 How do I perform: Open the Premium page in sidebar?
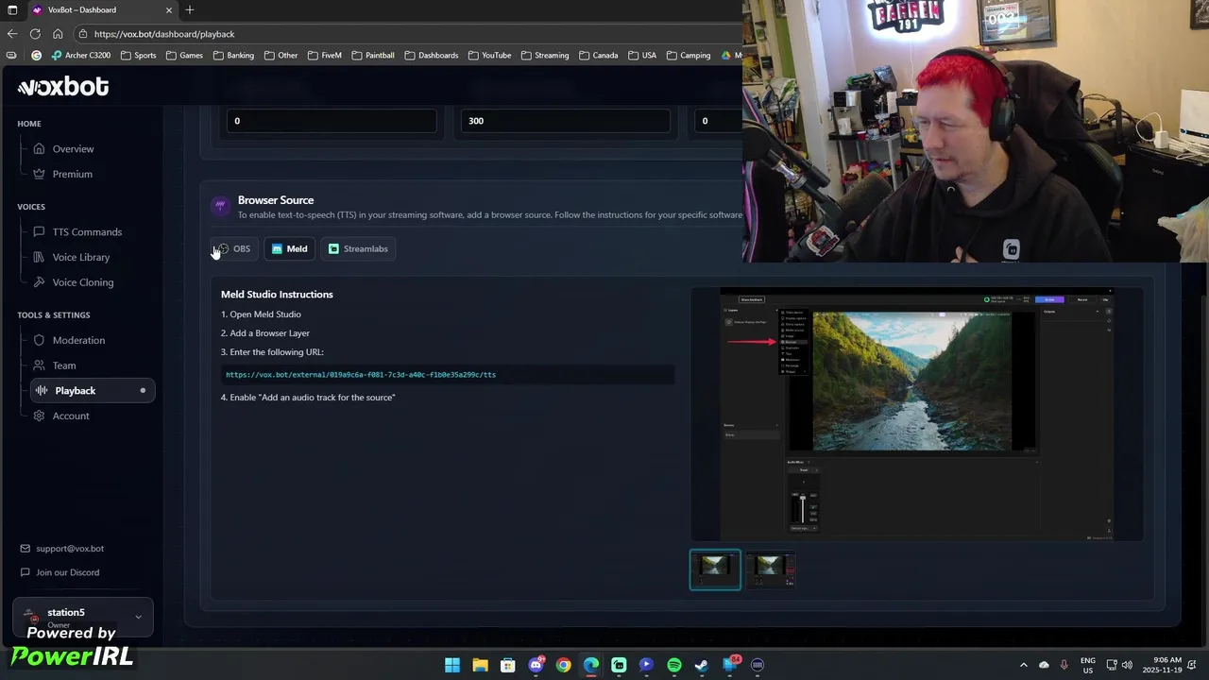72,174
